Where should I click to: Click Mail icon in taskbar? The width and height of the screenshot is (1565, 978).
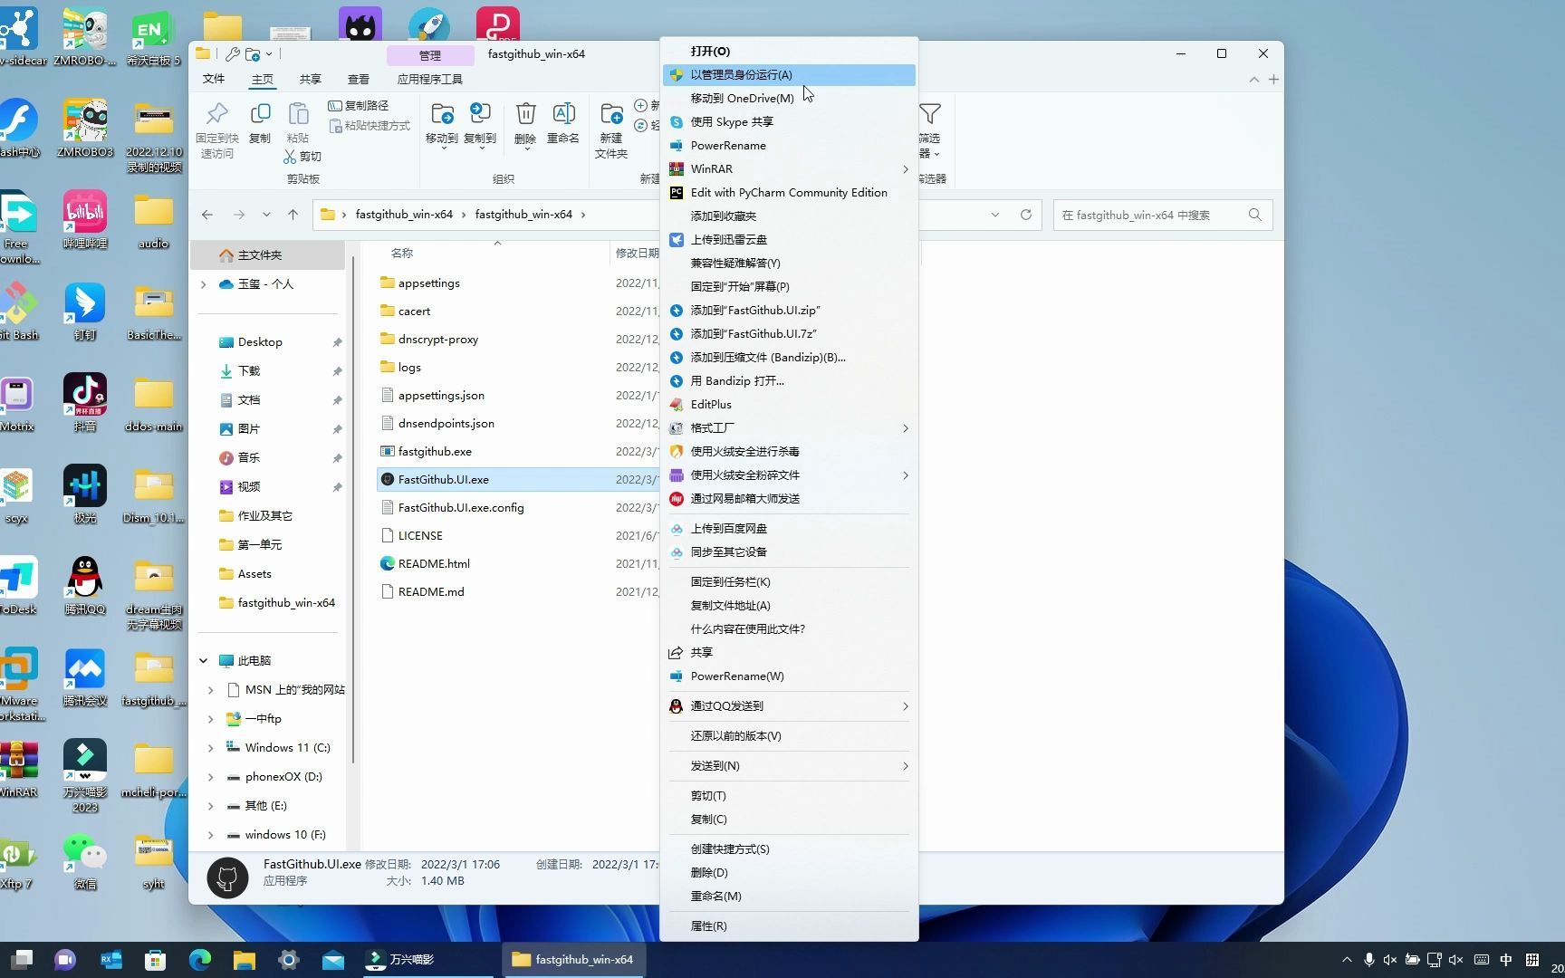333,960
